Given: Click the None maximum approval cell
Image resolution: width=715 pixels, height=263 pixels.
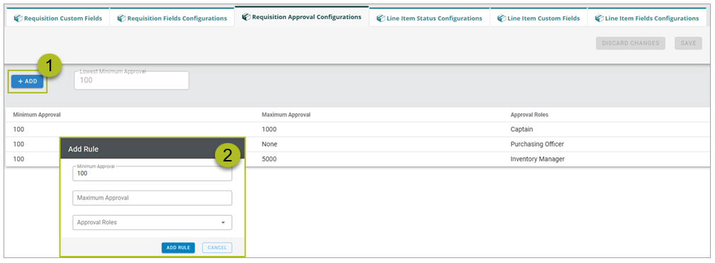Looking at the screenshot, I should 269,144.
